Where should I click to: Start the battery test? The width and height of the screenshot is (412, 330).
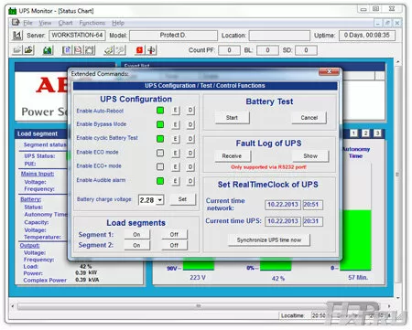click(232, 118)
